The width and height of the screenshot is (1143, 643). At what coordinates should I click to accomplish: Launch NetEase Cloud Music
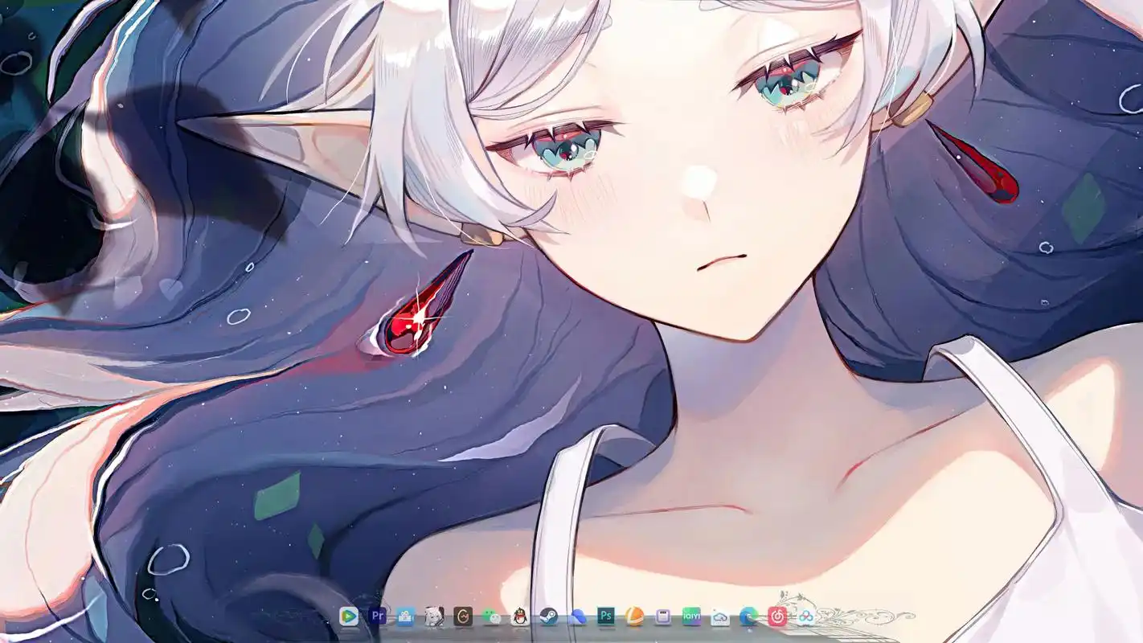click(x=777, y=616)
